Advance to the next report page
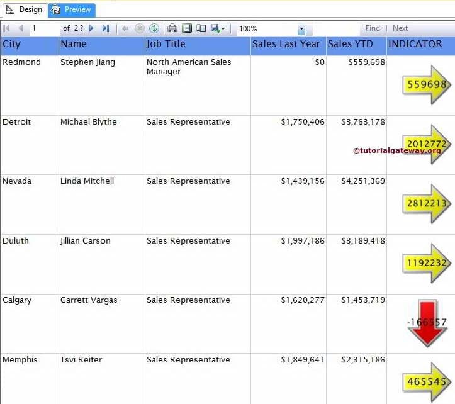 [x=91, y=28]
